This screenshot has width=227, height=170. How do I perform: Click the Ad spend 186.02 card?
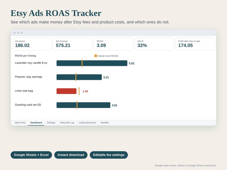pos(32,44)
